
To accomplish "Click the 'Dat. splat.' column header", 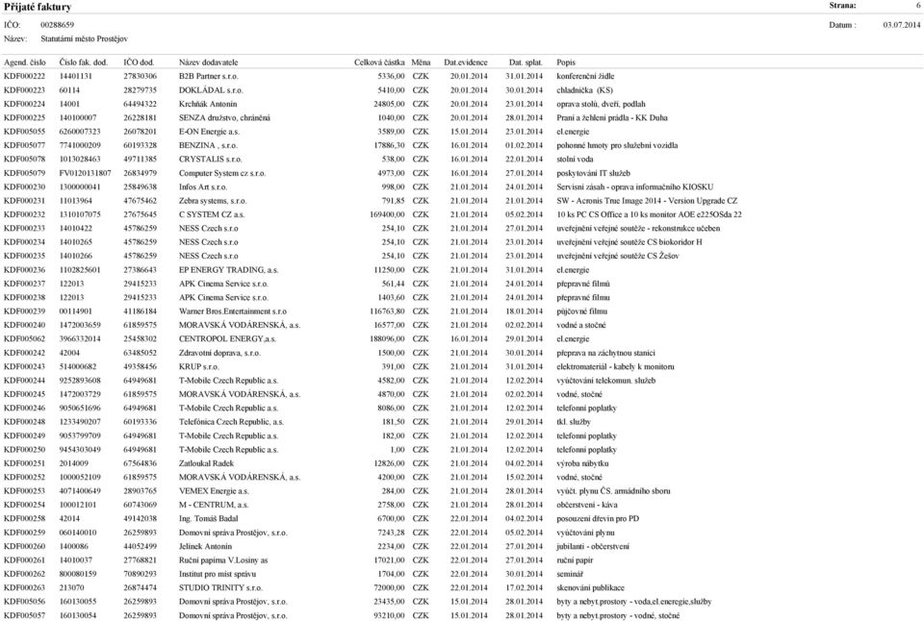I will pos(526,62).
